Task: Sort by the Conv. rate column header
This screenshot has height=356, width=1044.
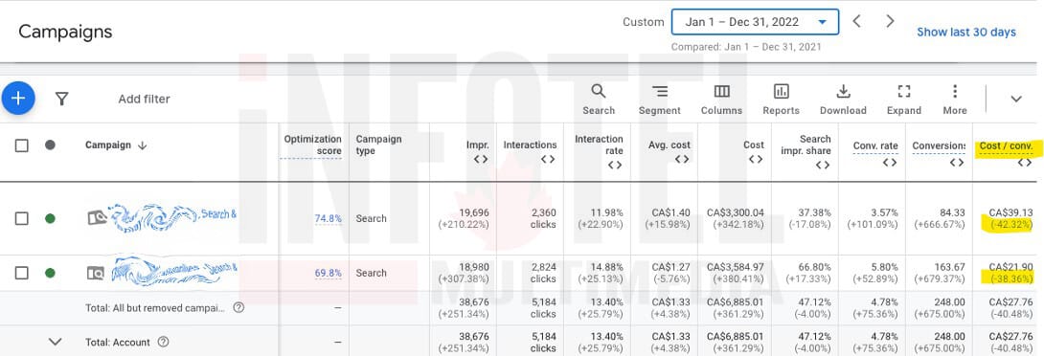Action: pos(875,145)
